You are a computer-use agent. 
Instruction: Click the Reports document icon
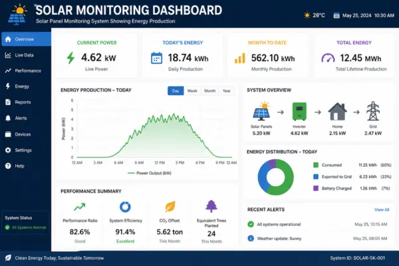(8, 102)
